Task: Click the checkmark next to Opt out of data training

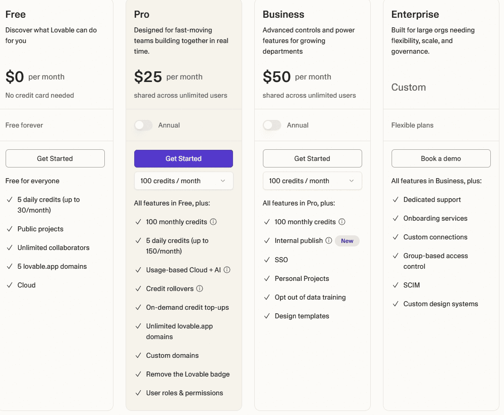Action: click(x=267, y=297)
